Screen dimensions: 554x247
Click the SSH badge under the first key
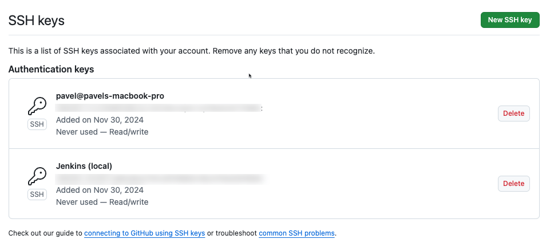(x=37, y=124)
